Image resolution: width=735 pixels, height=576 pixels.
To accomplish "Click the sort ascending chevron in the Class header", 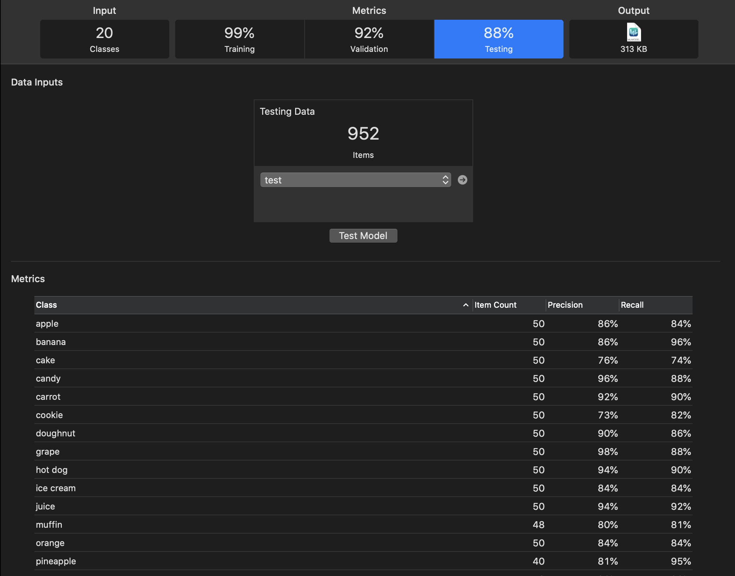I will click(465, 305).
